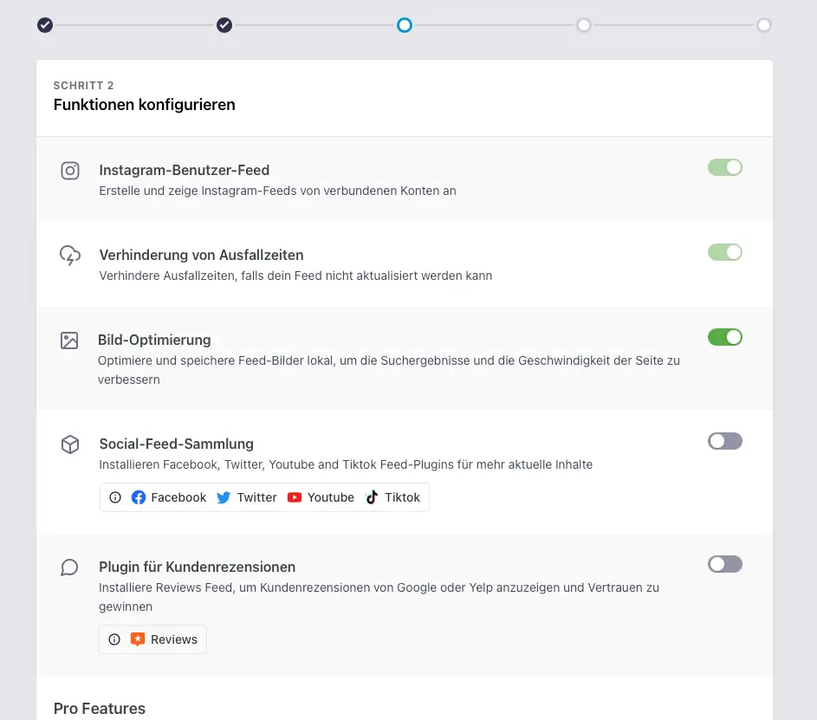Open info icon beside Reviews

coord(114,639)
